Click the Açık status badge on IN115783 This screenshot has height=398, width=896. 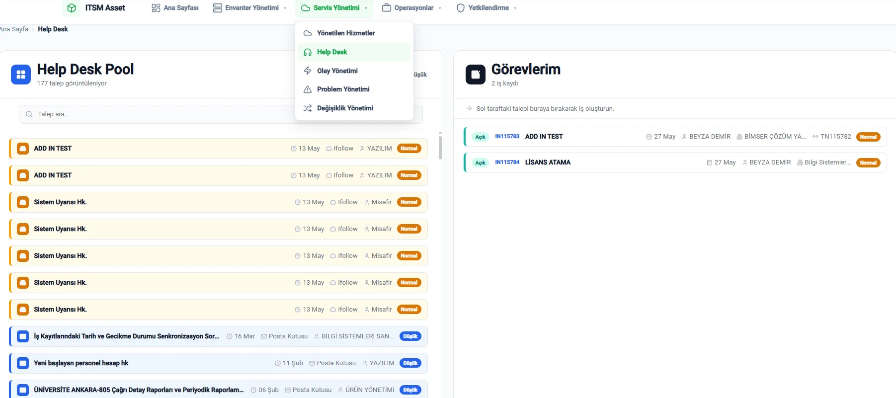click(x=480, y=137)
